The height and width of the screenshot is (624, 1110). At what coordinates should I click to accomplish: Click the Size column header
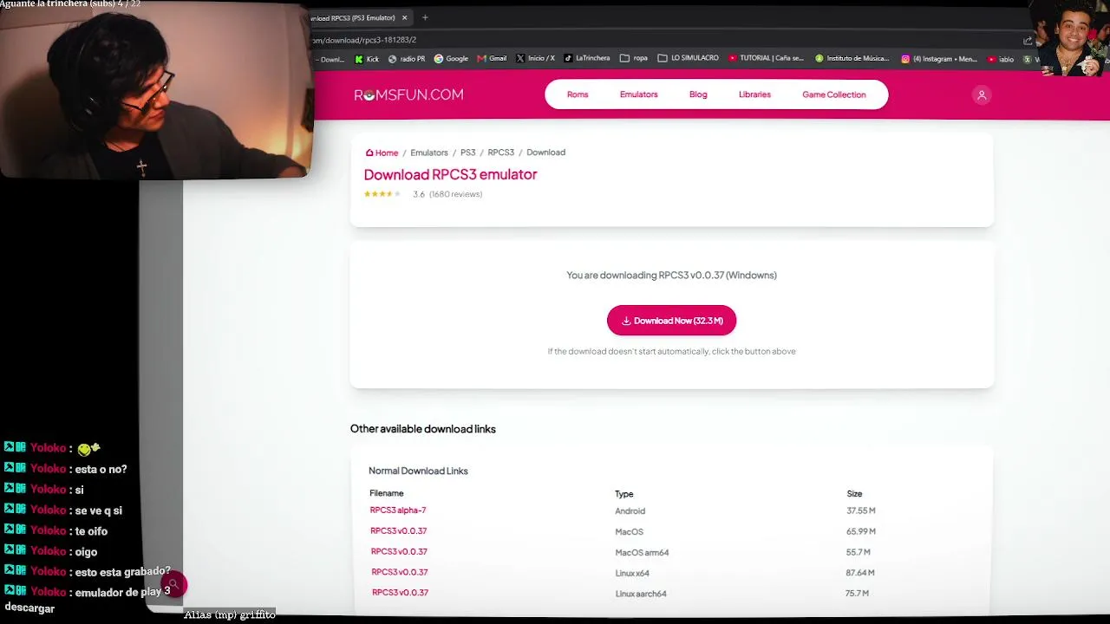pos(854,494)
